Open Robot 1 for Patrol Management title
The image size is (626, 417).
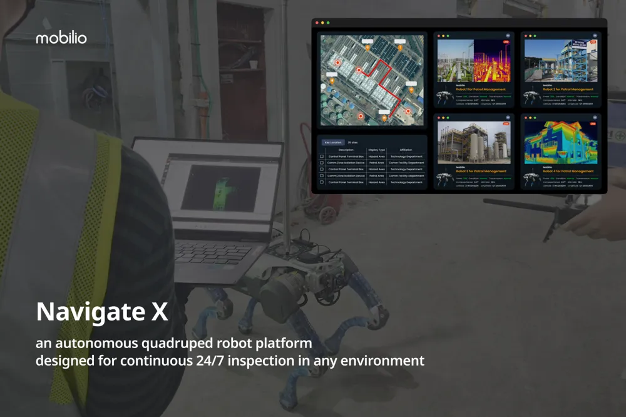(481, 90)
